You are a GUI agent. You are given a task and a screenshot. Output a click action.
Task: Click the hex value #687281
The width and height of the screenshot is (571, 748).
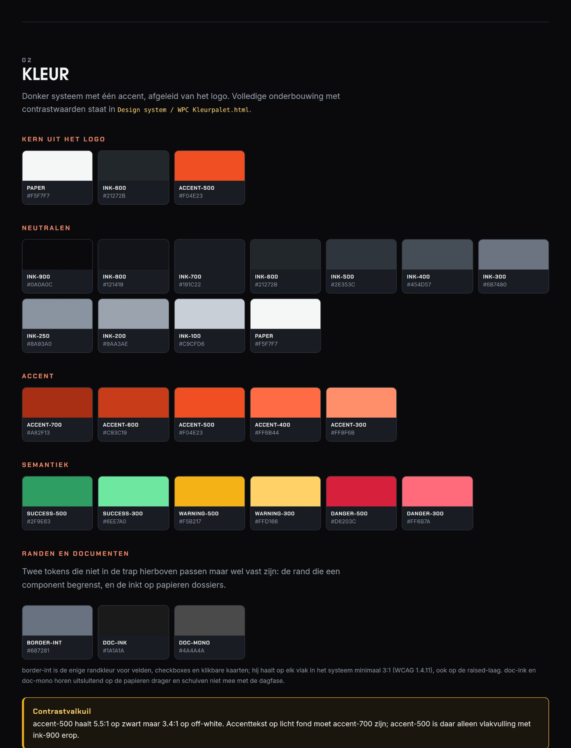click(38, 651)
